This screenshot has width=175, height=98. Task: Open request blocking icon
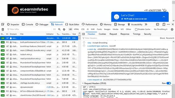point(64,29)
